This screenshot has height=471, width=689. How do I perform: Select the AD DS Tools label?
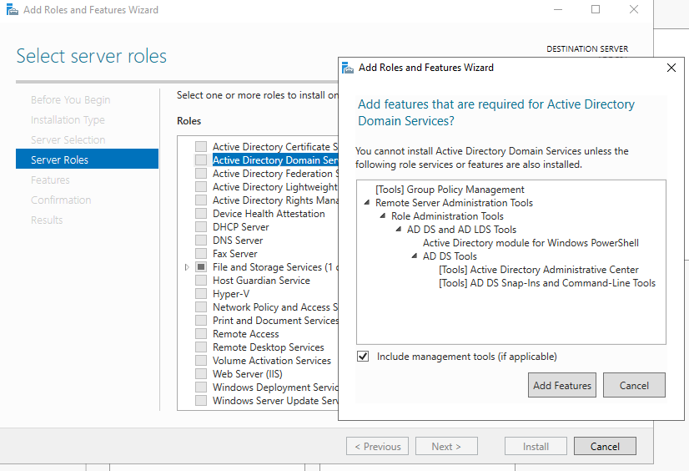(450, 256)
